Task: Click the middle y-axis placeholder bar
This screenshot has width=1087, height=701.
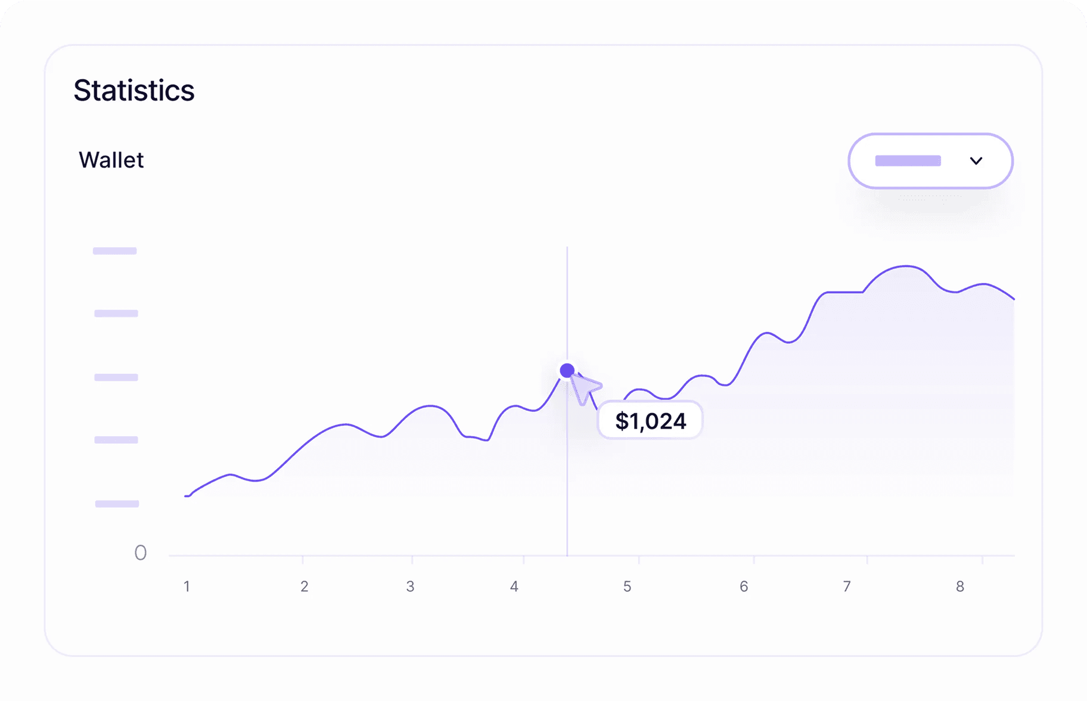Action: 116,377
